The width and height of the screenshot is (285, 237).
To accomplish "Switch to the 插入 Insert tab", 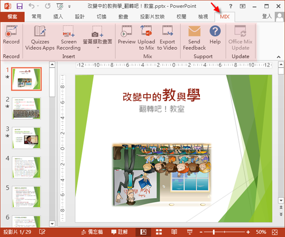I will click(x=58, y=17).
